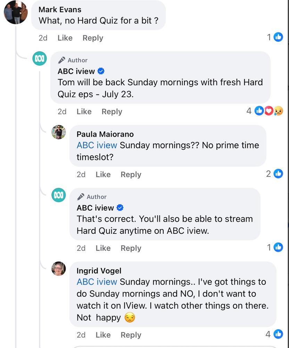Click the ABC iview logo avatar on first reply
The width and height of the screenshot is (289, 348).
pos(39,58)
